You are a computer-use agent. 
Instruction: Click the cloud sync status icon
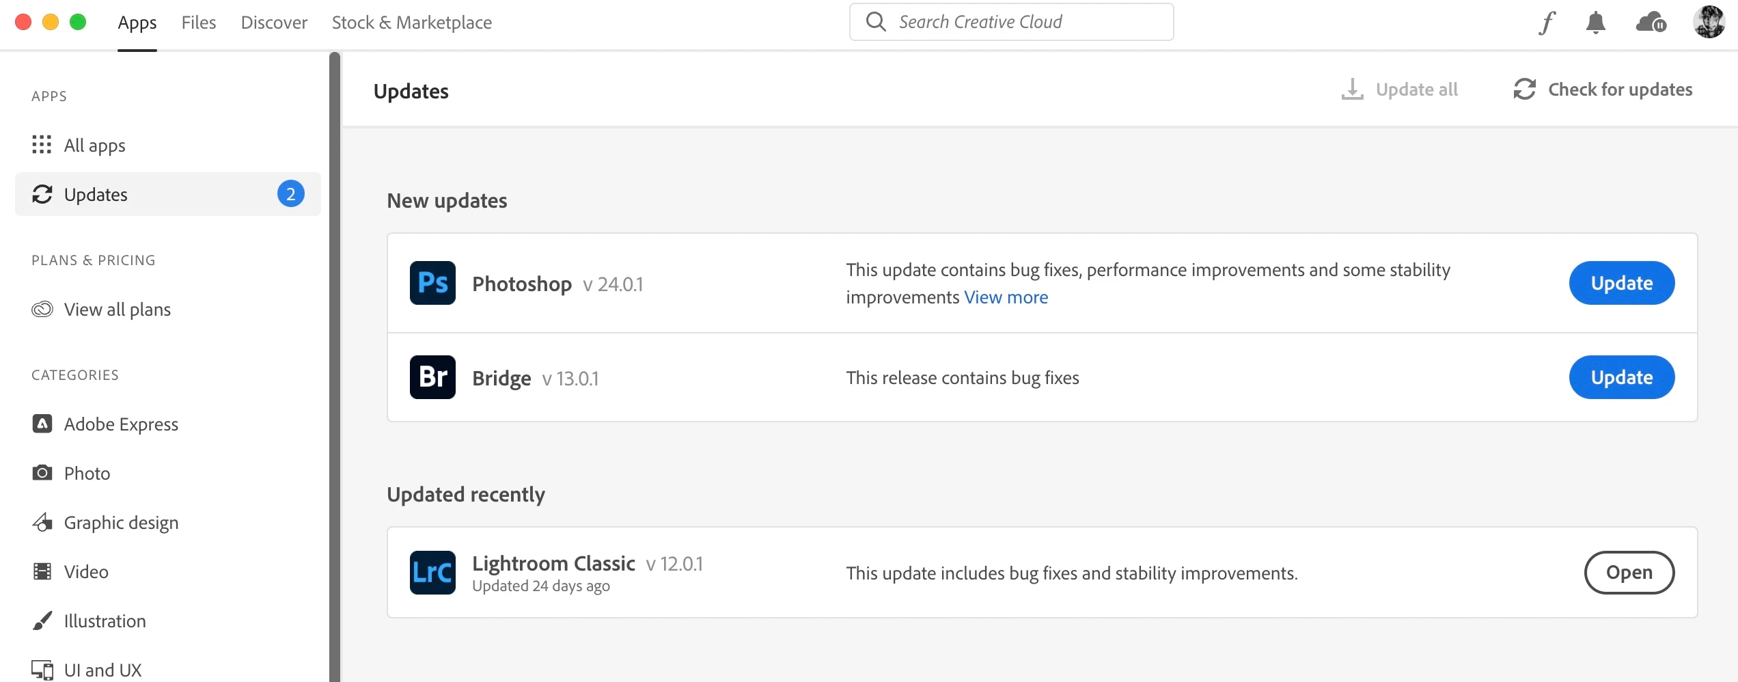(x=1651, y=23)
